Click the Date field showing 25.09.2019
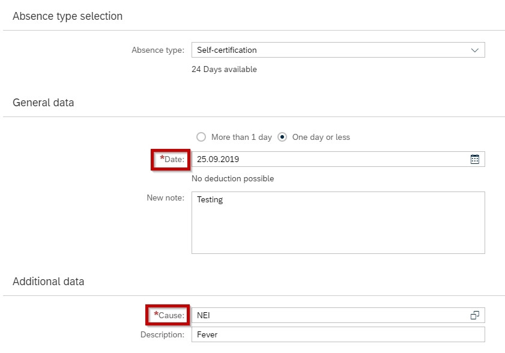The image size is (505, 353). [x=338, y=159]
